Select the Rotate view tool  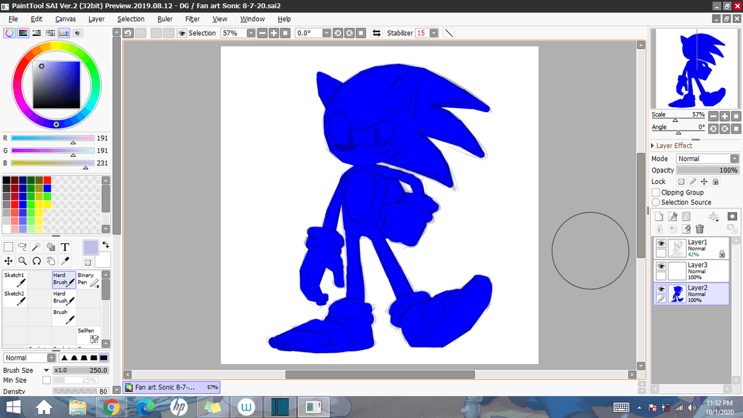(x=37, y=261)
